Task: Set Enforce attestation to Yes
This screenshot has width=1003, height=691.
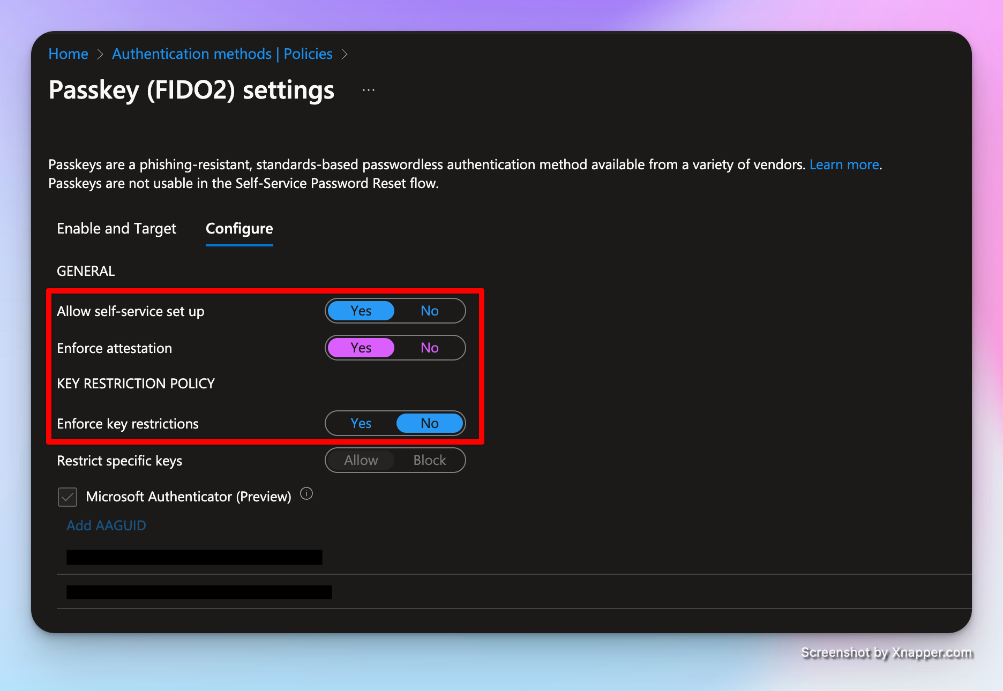Action: tap(361, 348)
